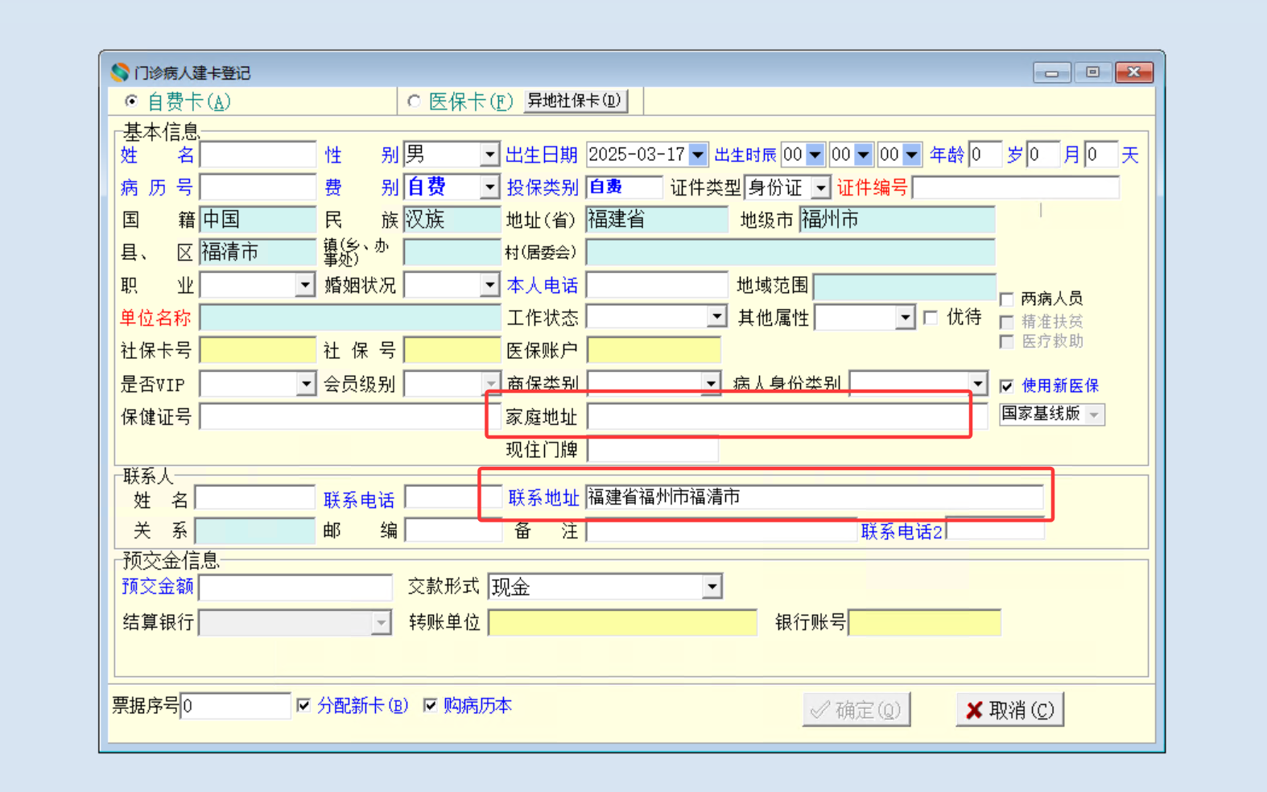Click the 年龄 岁 input field
Image resolution: width=1267 pixels, height=792 pixels.
point(985,155)
